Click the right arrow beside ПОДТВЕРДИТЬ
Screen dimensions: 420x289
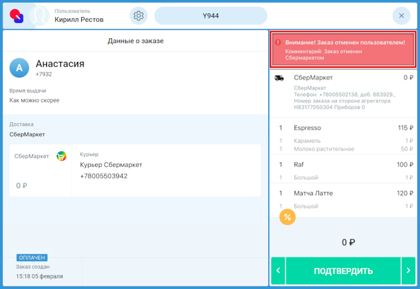point(408,271)
